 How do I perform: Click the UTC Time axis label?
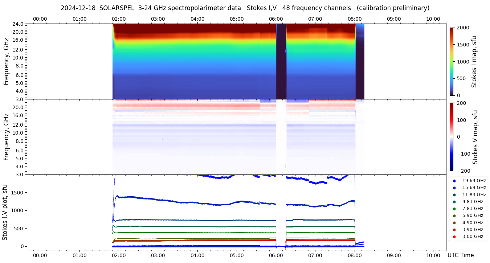coord(460,255)
